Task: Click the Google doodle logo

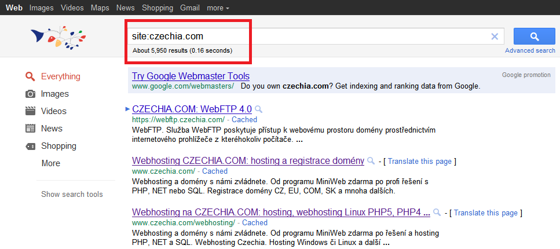Action: pyautogui.click(x=58, y=38)
